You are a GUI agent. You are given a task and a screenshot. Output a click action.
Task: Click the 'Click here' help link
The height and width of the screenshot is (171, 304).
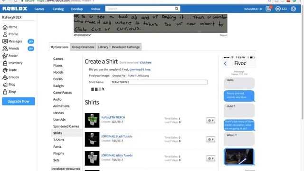146,63
